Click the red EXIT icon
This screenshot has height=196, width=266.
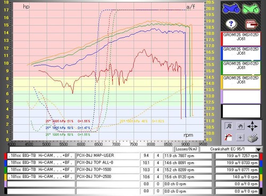tap(251, 24)
